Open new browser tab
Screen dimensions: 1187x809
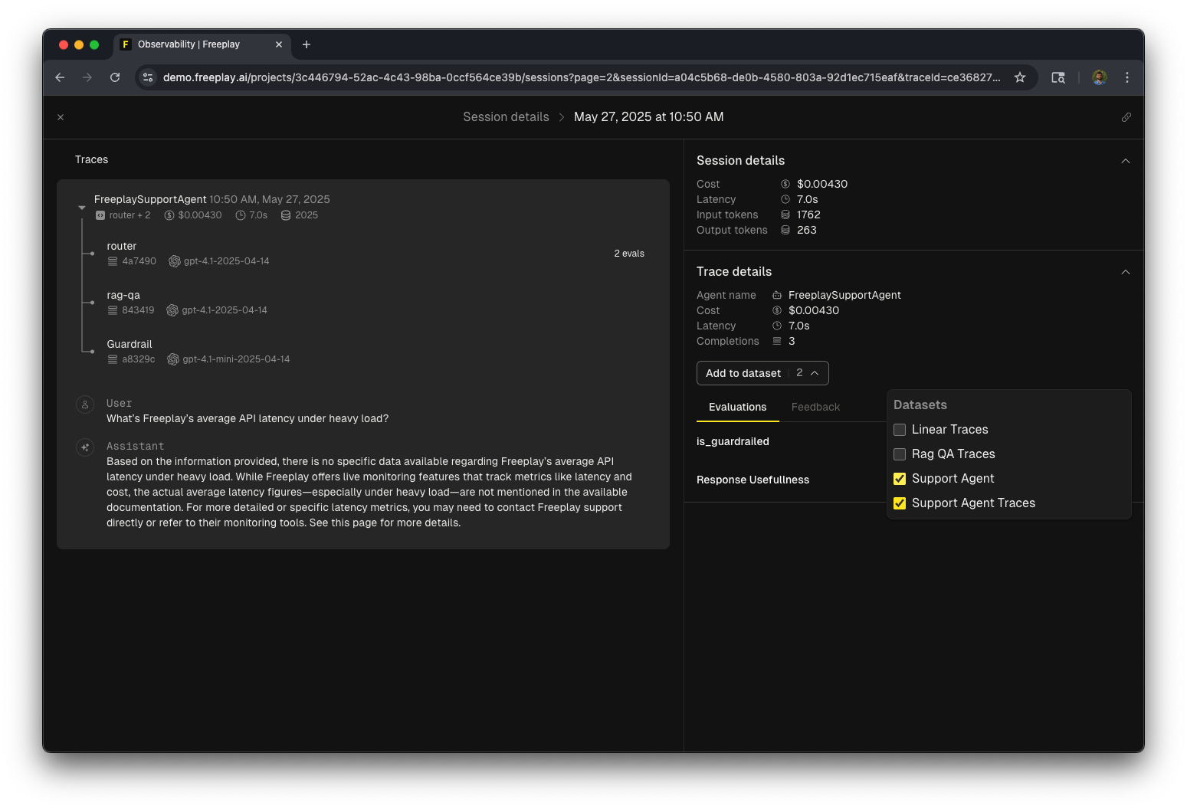[x=307, y=44]
